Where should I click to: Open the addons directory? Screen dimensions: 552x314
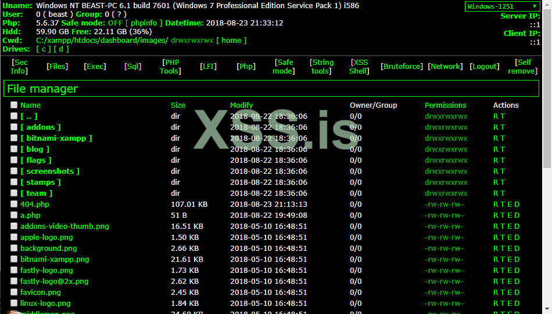pos(41,127)
